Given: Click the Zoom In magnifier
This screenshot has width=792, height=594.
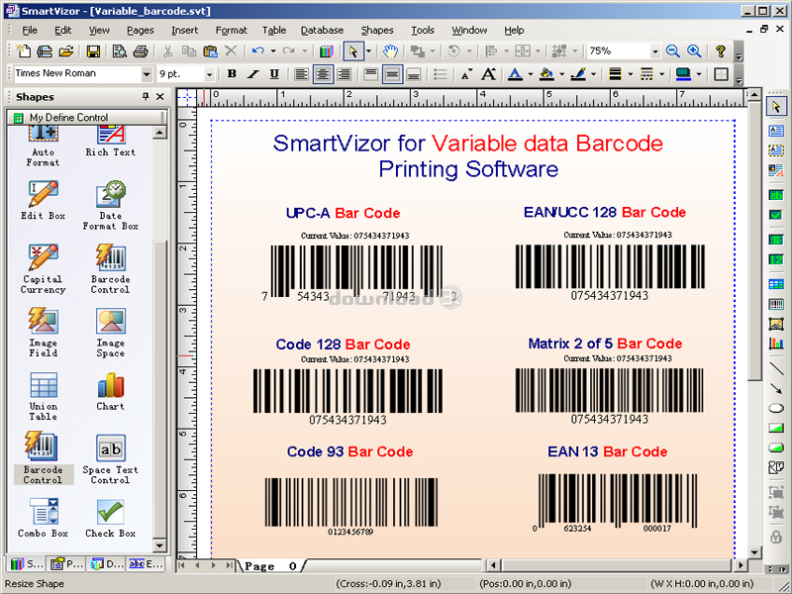Looking at the screenshot, I should 694,51.
